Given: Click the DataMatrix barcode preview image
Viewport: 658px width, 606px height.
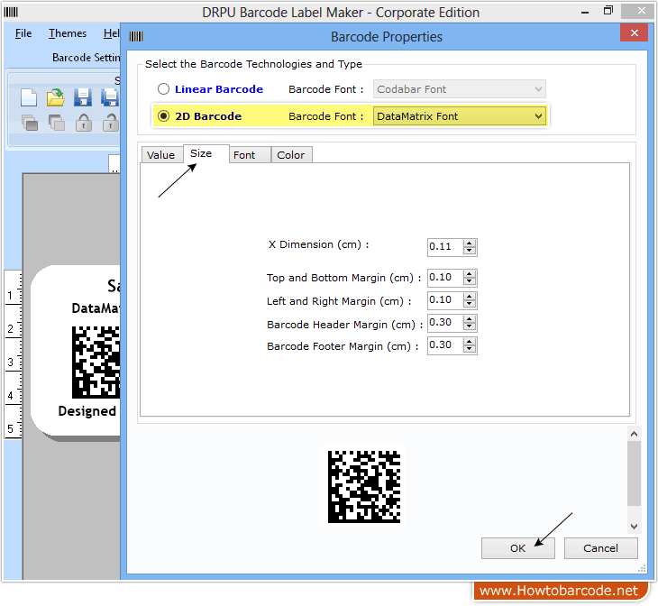Looking at the screenshot, I should [364, 487].
